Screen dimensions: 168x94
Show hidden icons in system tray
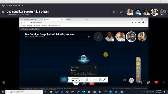tap(142, 92)
